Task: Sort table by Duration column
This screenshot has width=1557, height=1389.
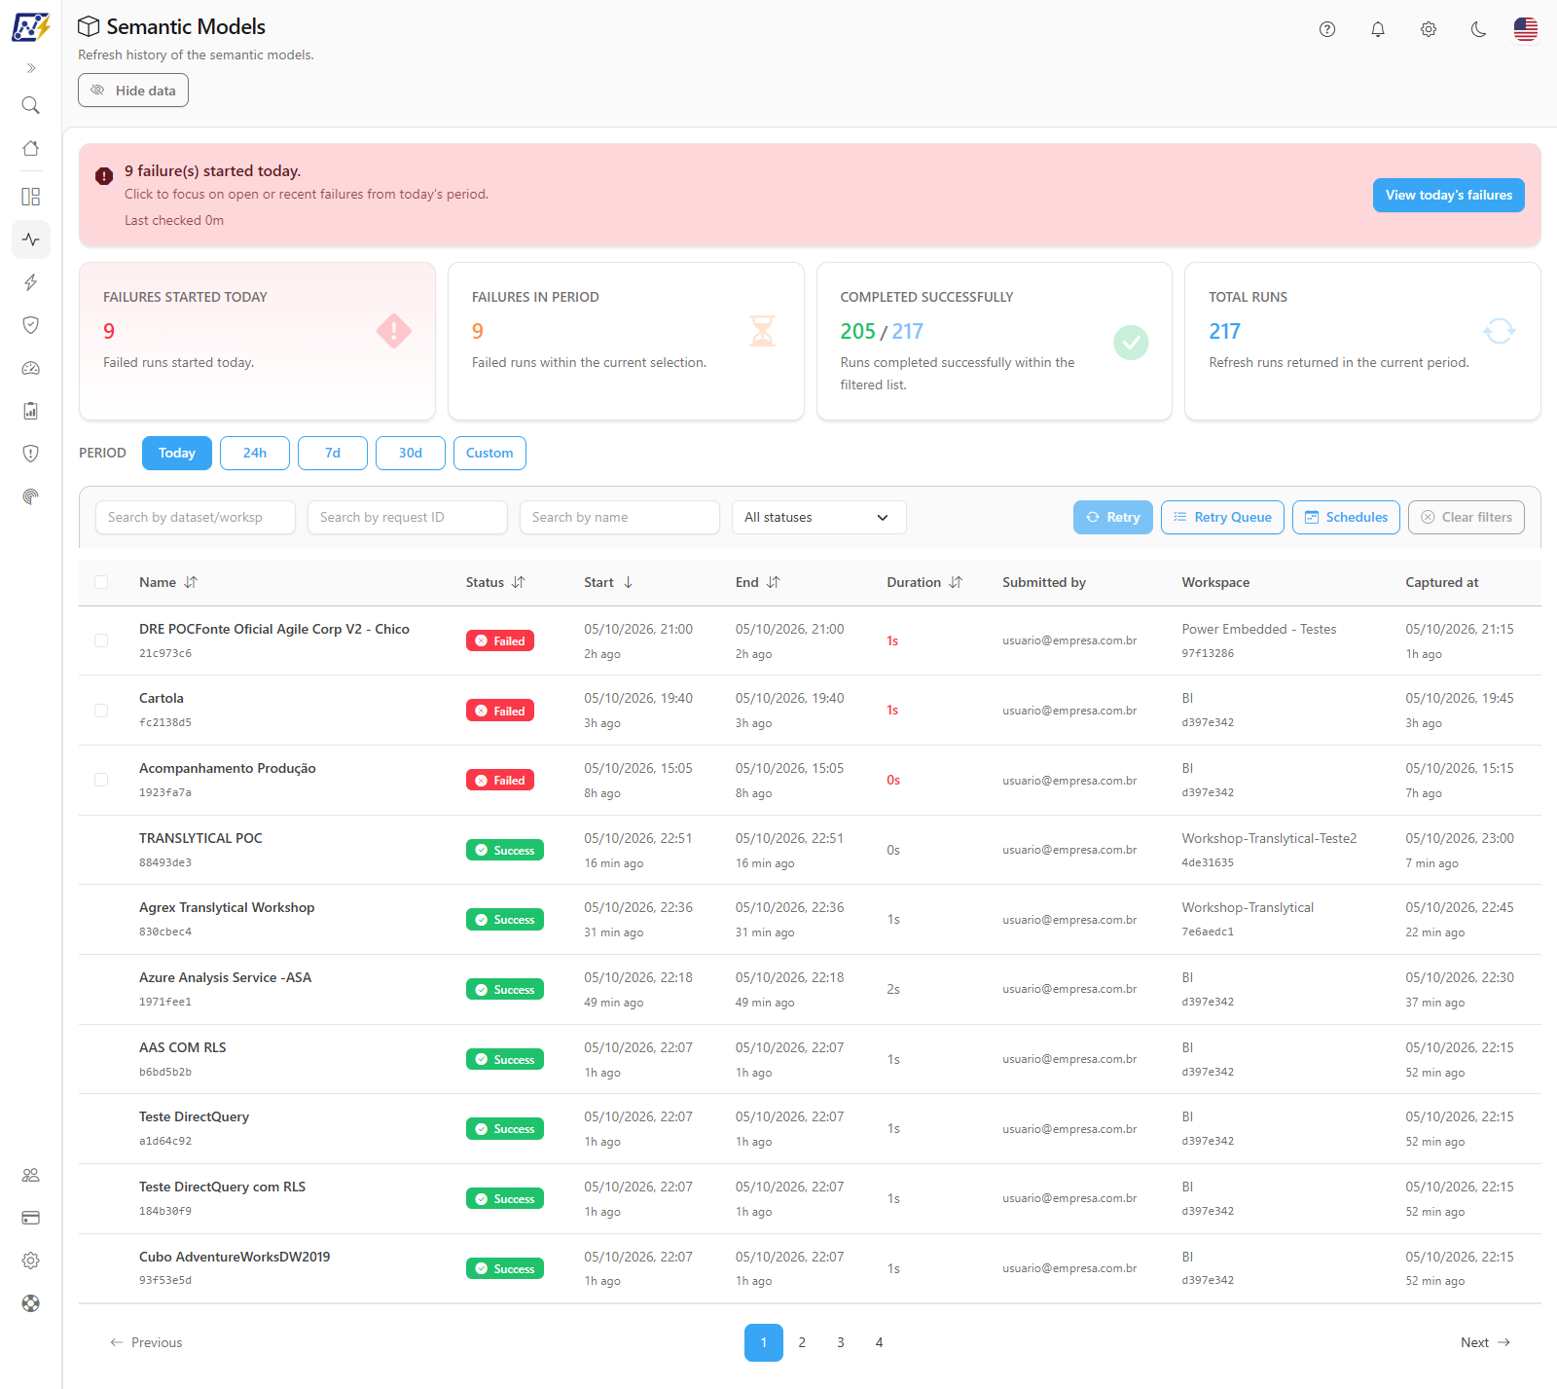Action: (x=924, y=582)
